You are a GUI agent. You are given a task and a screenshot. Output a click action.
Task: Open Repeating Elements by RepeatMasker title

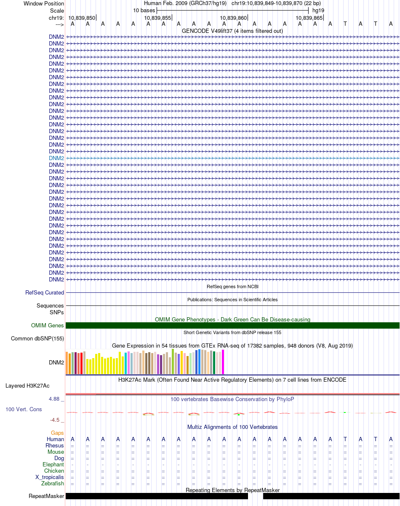point(232,490)
